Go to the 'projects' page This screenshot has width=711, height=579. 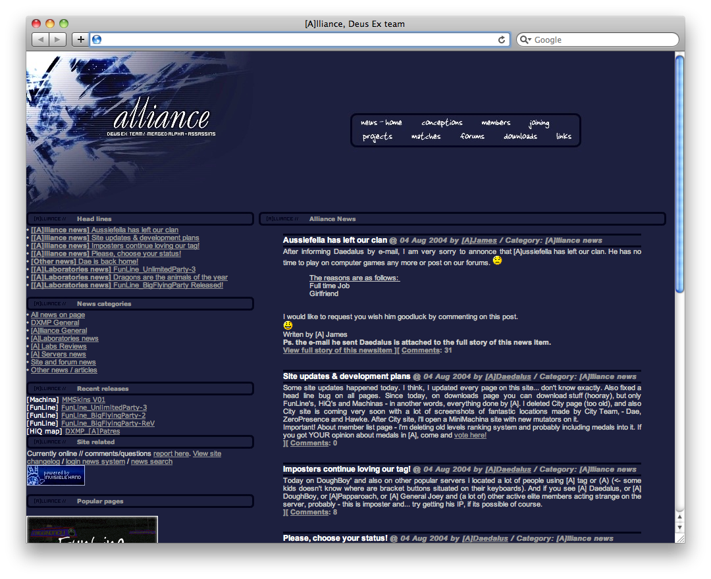coord(377,136)
